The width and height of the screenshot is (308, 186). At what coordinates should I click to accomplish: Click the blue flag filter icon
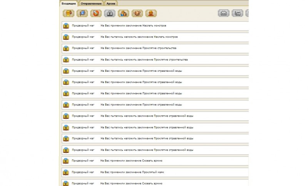[x=82, y=13]
